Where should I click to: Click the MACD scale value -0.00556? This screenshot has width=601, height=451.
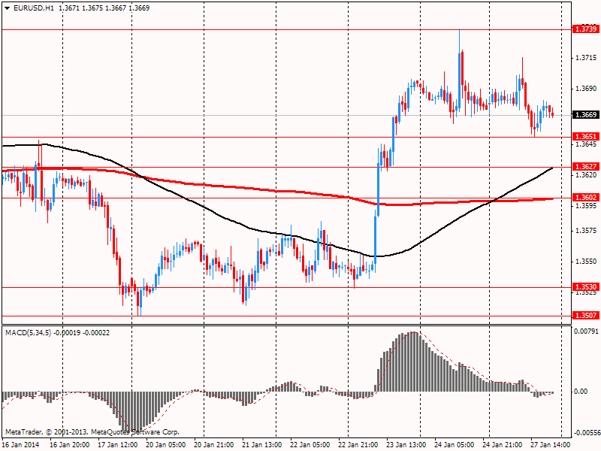[x=587, y=433]
